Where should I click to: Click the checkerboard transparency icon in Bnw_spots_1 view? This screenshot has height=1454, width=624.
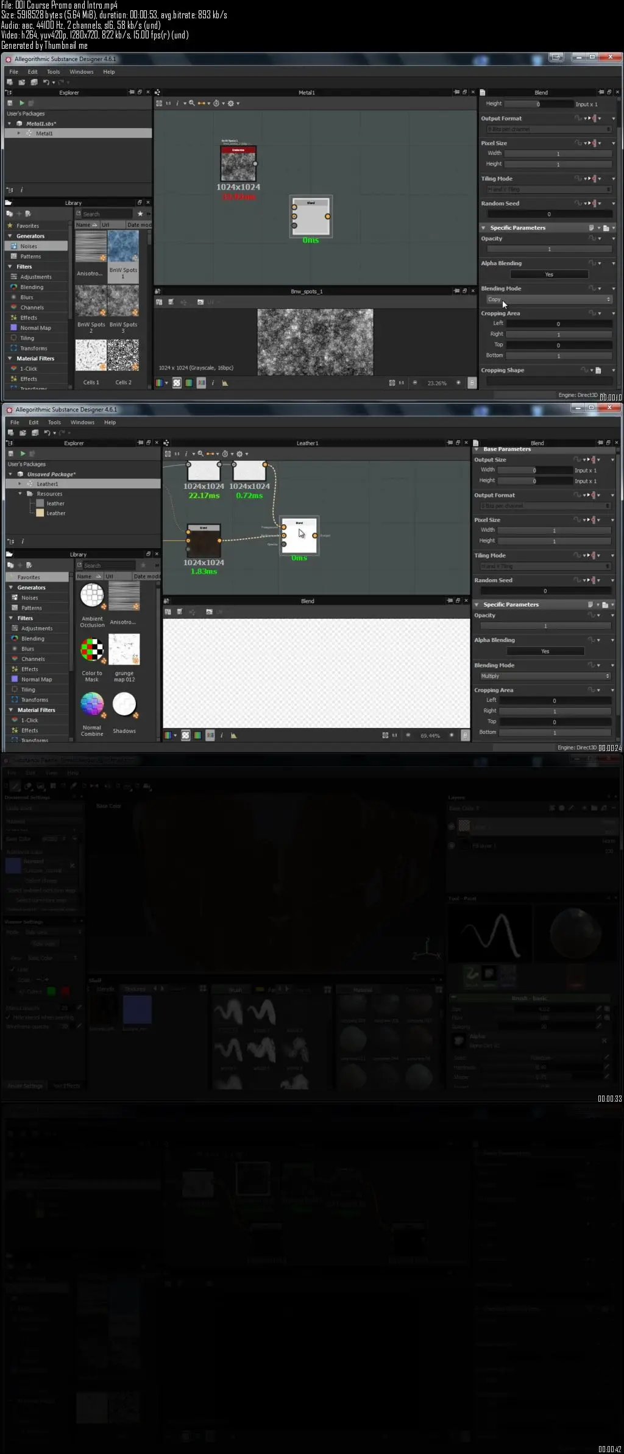[177, 383]
